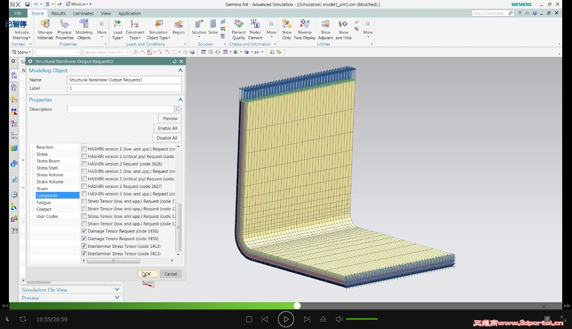
Task: Click the description editor icon
Action: (x=178, y=109)
